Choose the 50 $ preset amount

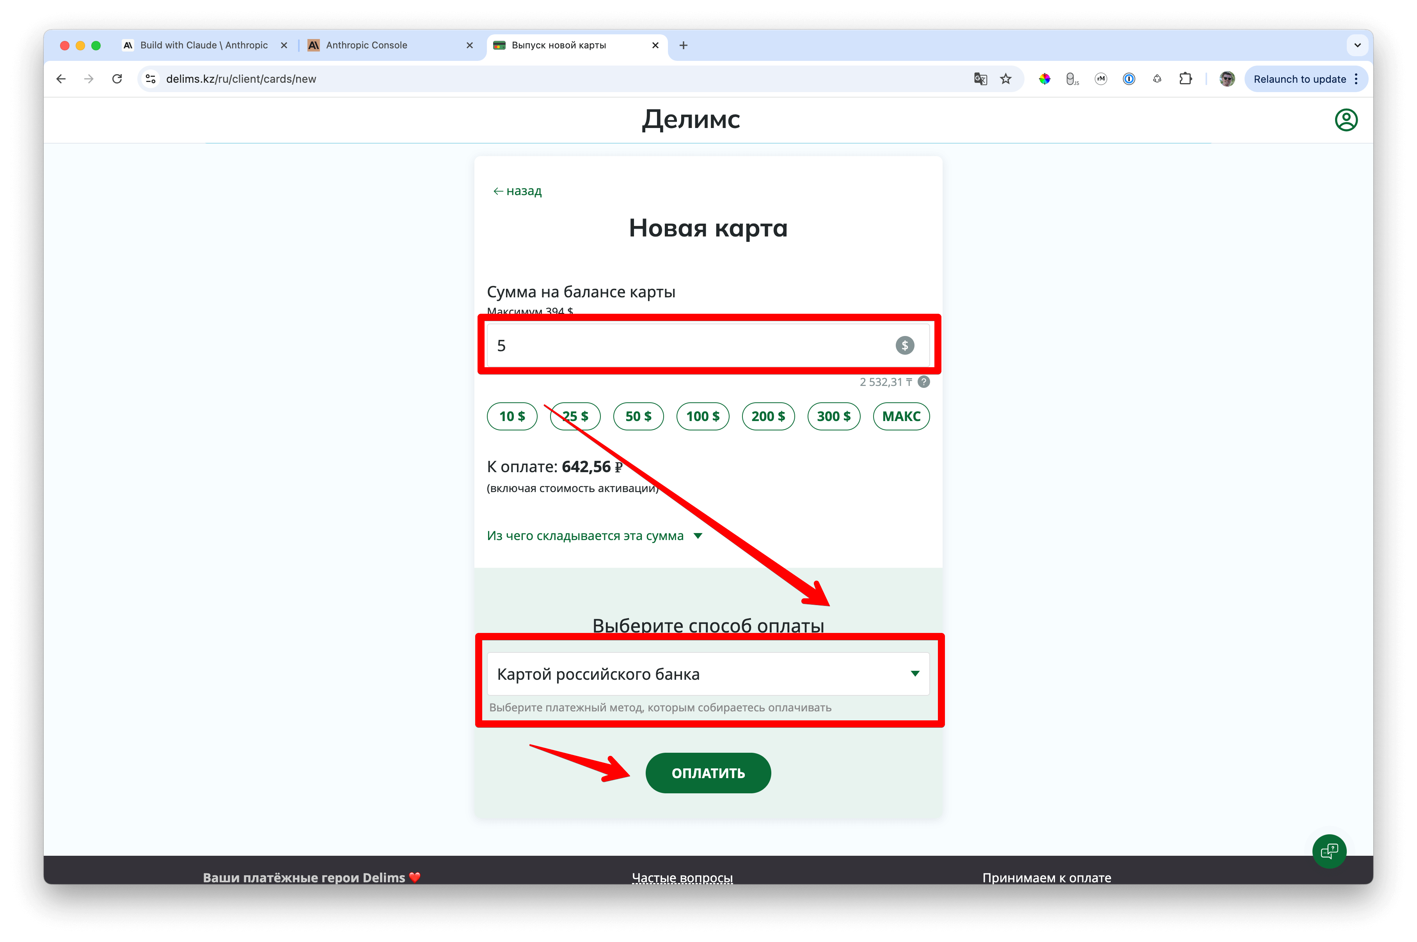click(638, 416)
